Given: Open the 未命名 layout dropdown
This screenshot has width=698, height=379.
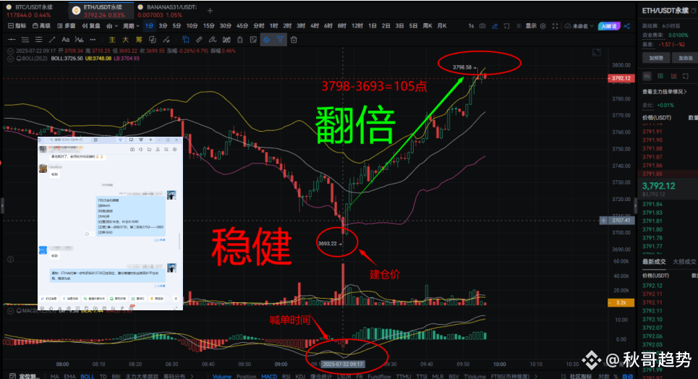Looking at the screenshot, I should tap(579, 26).
